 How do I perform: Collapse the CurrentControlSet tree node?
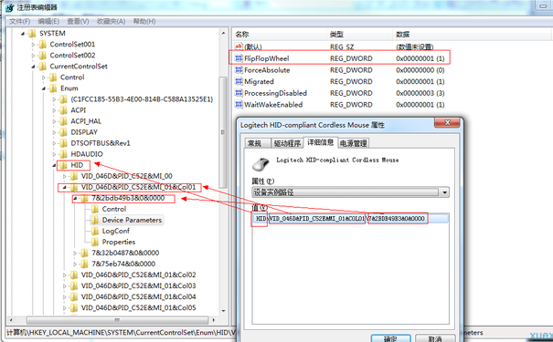34,67
